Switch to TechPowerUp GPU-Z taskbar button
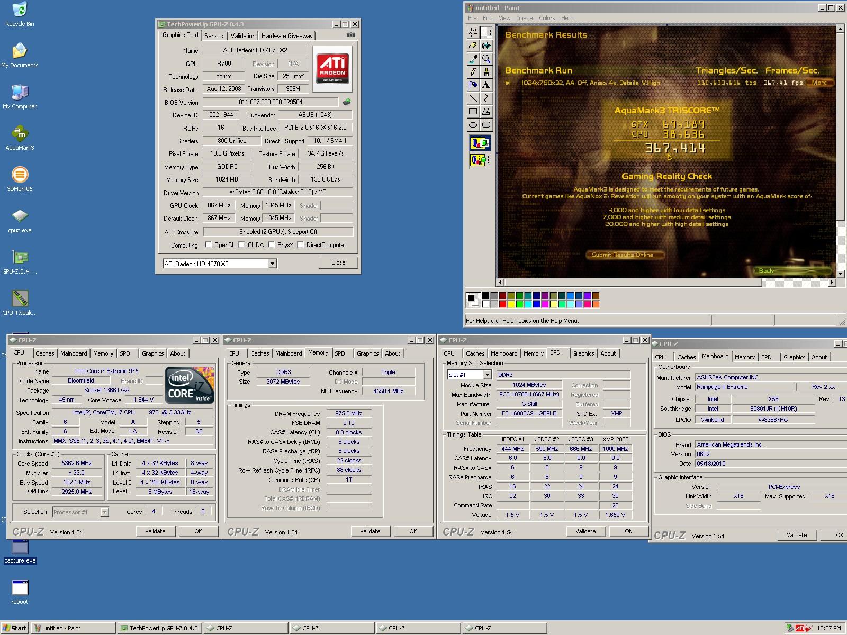Image resolution: width=847 pixels, height=635 pixels. [159, 628]
